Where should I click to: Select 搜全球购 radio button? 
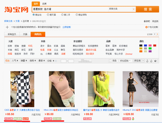(77, 15)
